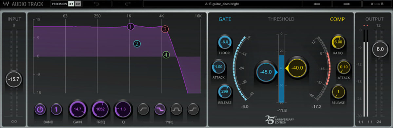Click the output meter clip indicators
This screenshot has height=128, width=393.
click(x=366, y=25)
